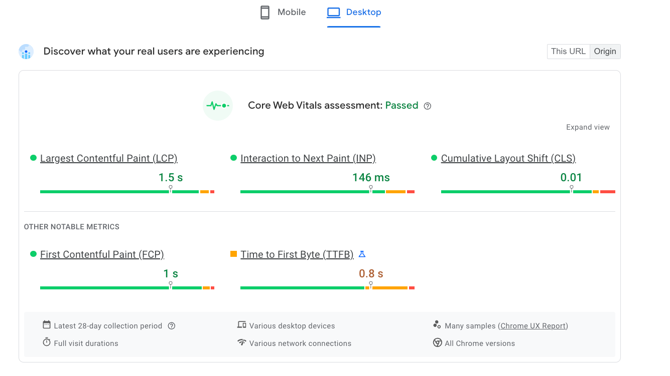Click the LCP distribution bar marker

(x=171, y=189)
